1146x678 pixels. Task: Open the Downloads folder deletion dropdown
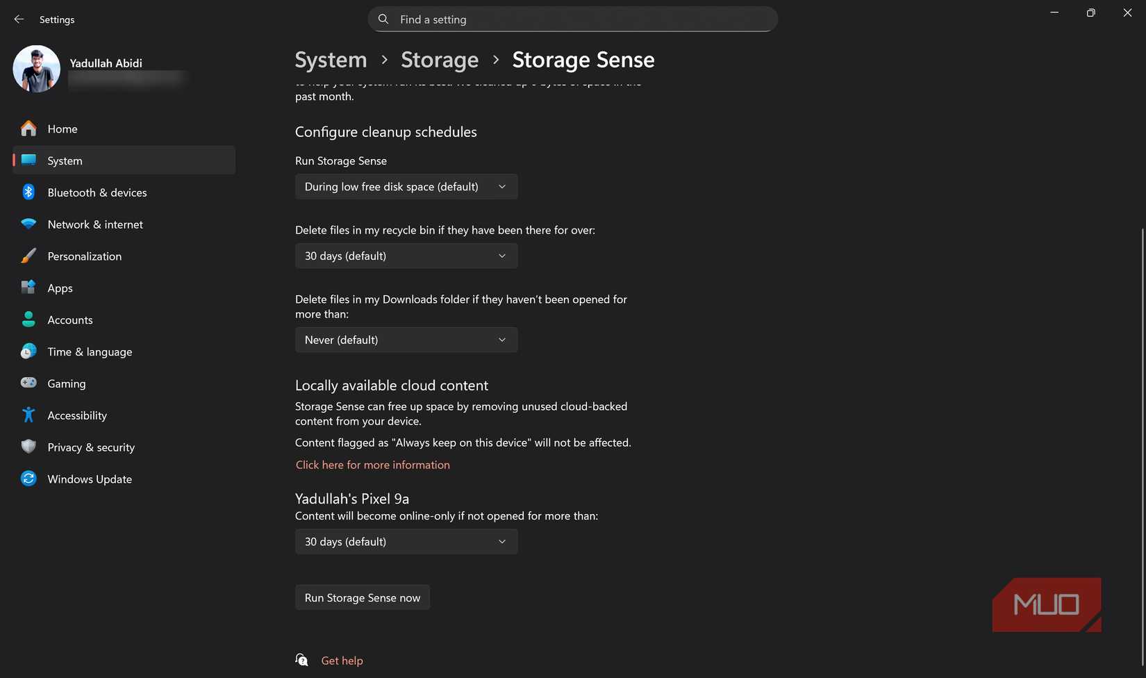coord(406,340)
